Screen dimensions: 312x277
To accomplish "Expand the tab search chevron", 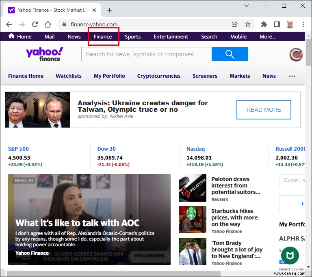I will click(247, 6).
